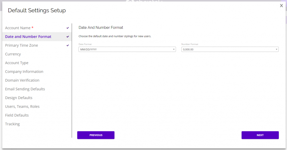The height and width of the screenshot is (150, 287).
Task: Close the Default Settings Setup dialog
Action: tap(281, 6)
